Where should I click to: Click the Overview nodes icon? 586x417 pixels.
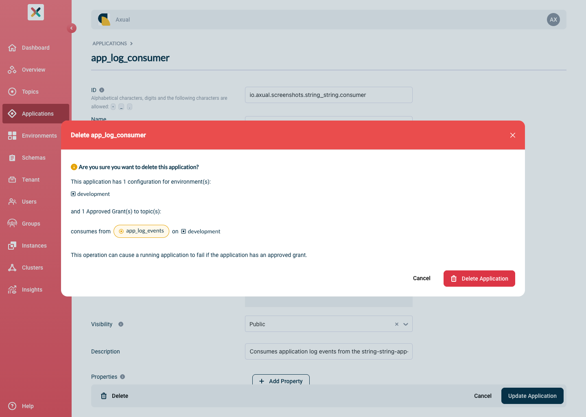click(x=12, y=70)
